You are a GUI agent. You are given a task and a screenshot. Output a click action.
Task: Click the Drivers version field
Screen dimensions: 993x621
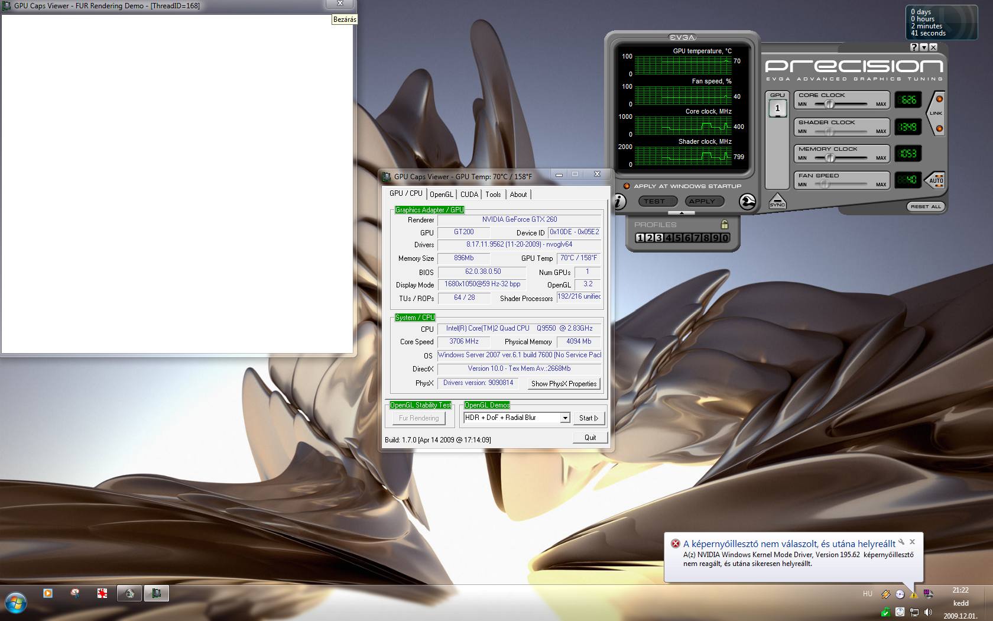pos(519,244)
